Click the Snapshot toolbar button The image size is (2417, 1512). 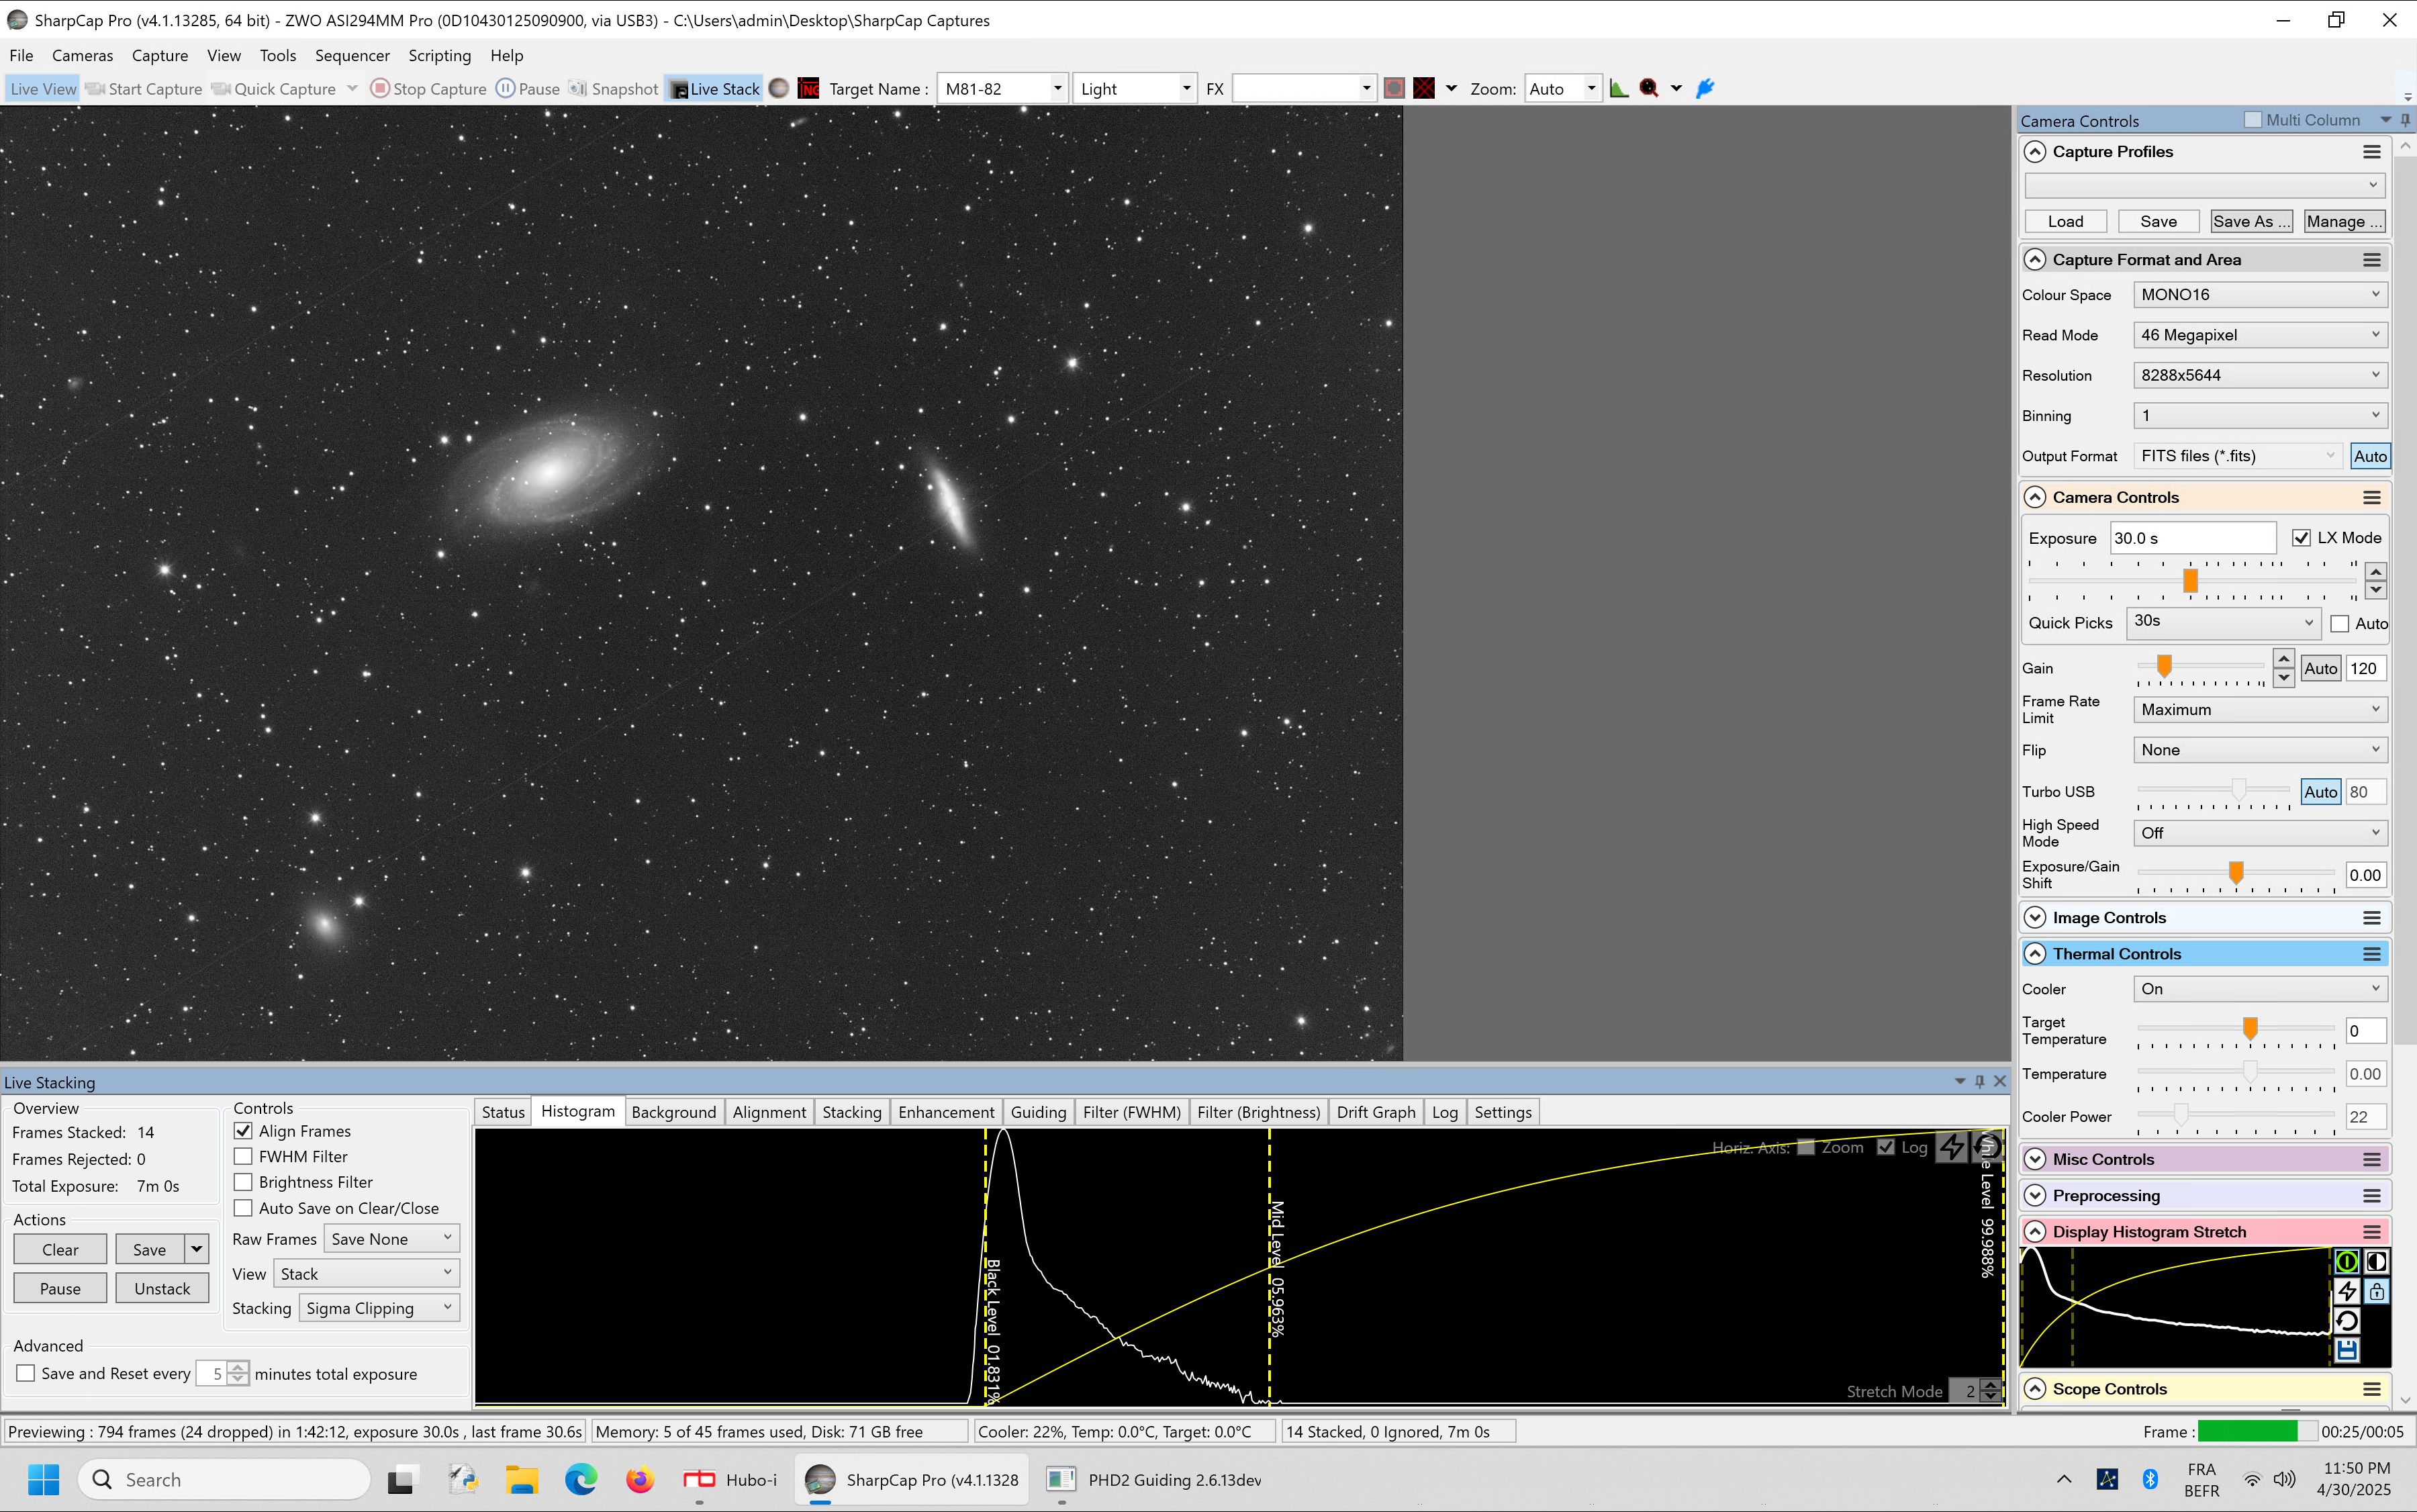614,89
